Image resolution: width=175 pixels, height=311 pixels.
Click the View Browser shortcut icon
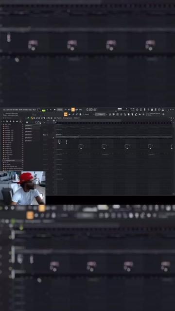125,114
